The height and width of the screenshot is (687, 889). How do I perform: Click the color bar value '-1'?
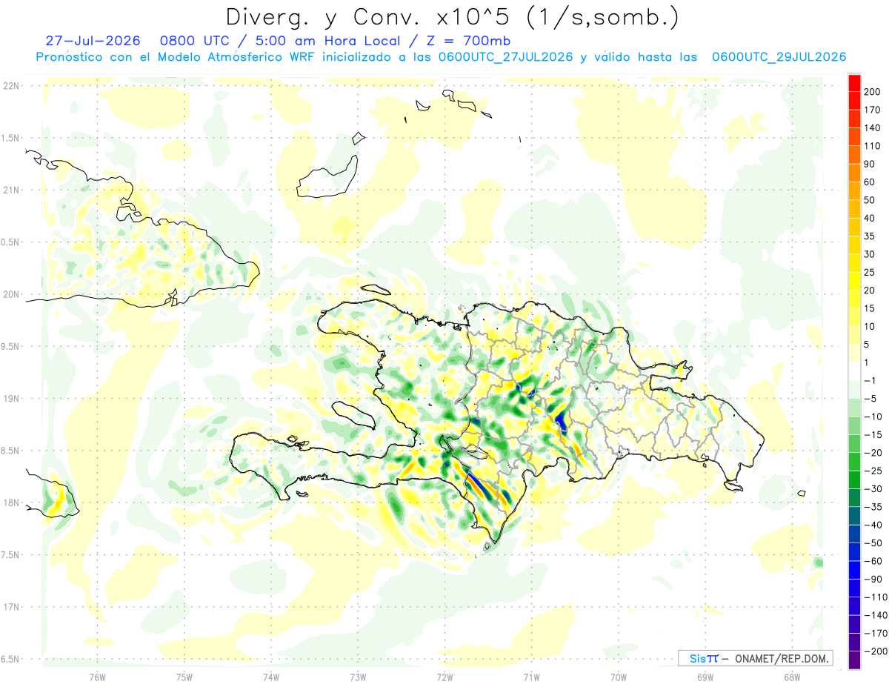click(x=870, y=380)
